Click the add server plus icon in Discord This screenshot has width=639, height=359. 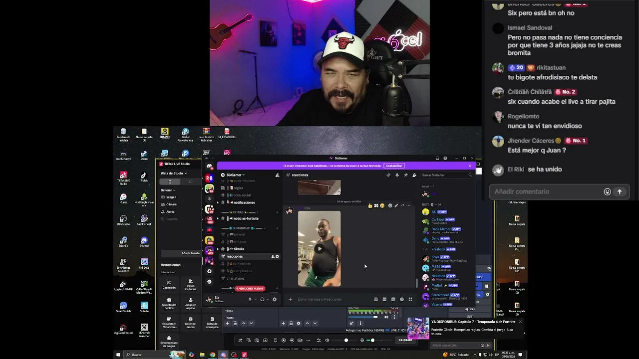(209, 271)
